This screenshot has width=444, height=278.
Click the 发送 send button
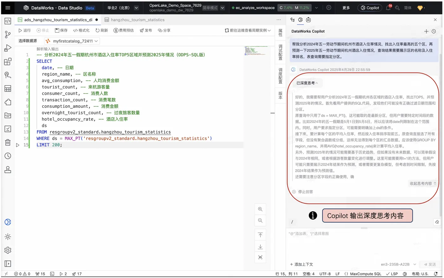tap(430, 264)
